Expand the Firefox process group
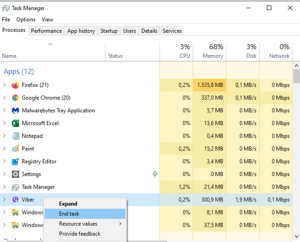The height and width of the screenshot is (242, 300). 5,85
